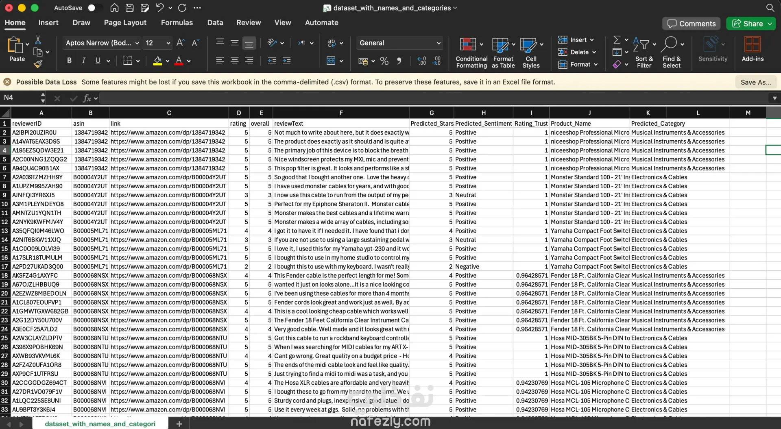Click the Cut scissors icon
The height and width of the screenshot is (429, 781).
pyautogui.click(x=38, y=40)
